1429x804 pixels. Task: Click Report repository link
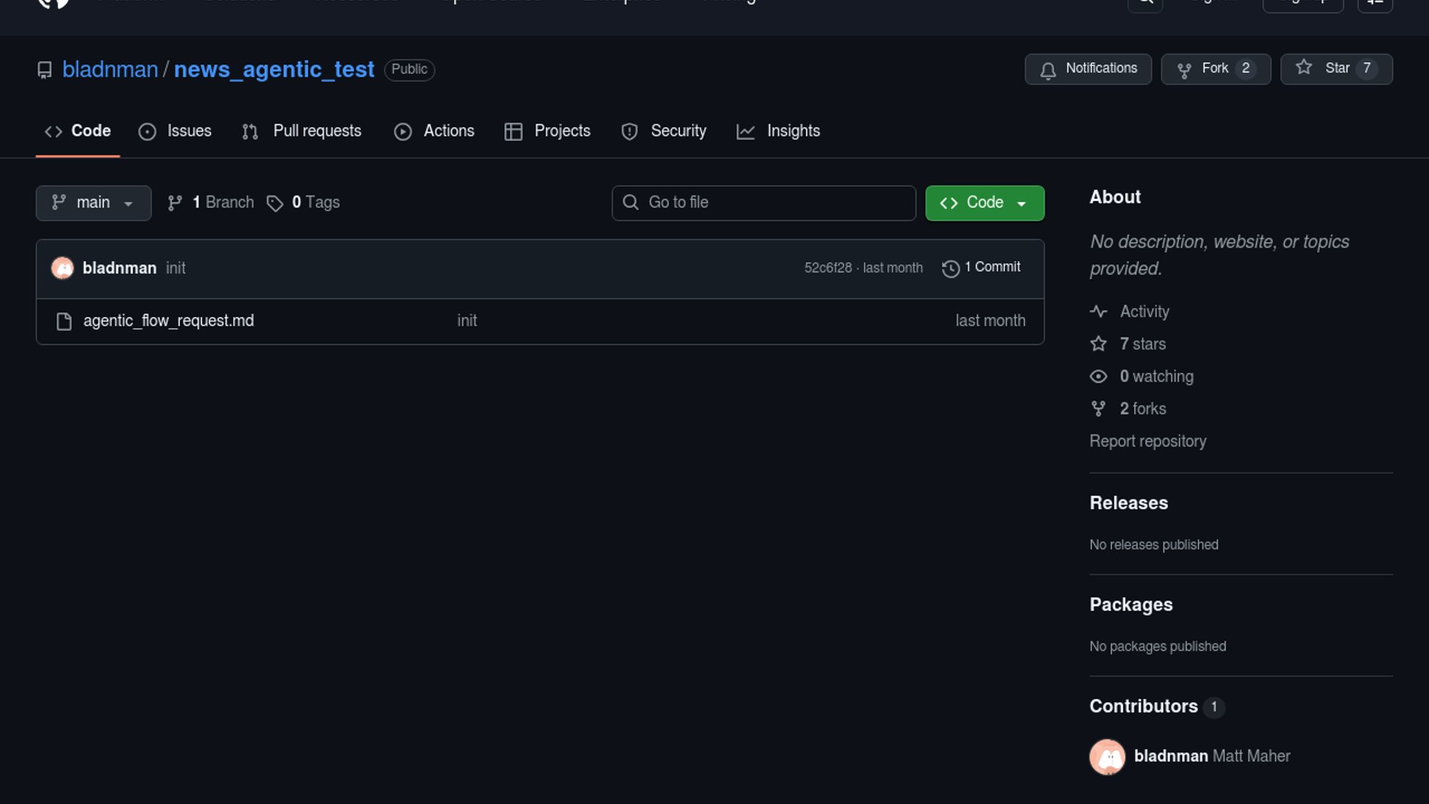click(1148, 441)
